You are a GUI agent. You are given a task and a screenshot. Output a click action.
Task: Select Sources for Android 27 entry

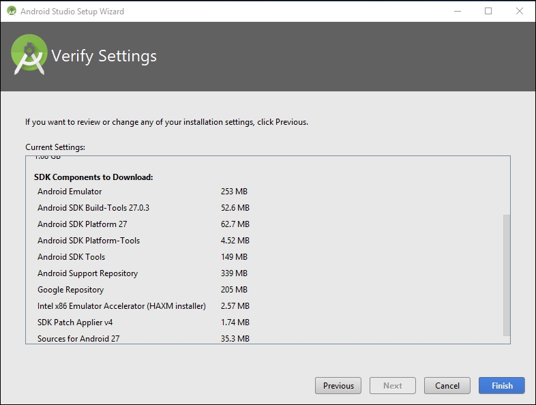coord(78,339)
